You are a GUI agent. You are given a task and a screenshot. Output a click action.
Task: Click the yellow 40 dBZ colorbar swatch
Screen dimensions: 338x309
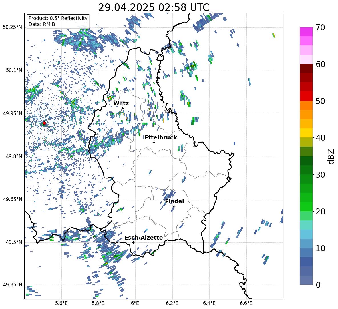point(306,133)
